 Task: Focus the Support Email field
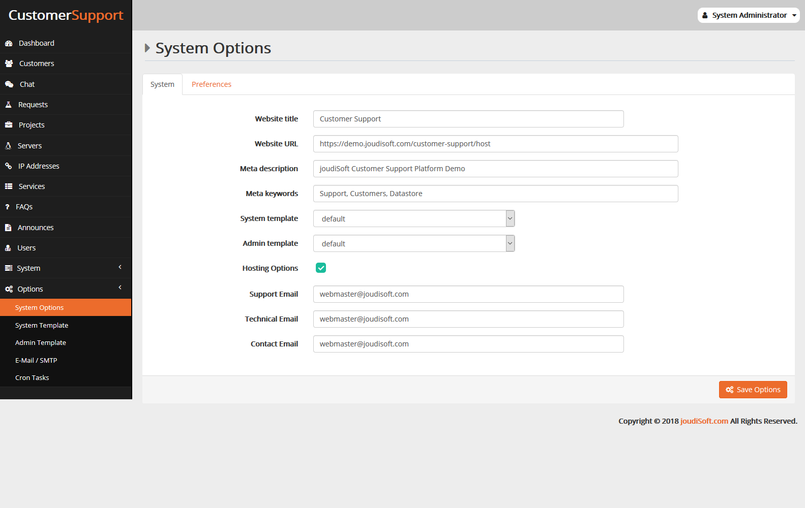(x=468, y=294)
